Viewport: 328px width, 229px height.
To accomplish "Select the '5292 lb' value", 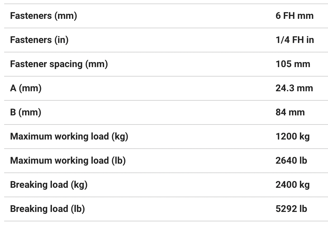I will pyautogui.click(x=291, y=209).
